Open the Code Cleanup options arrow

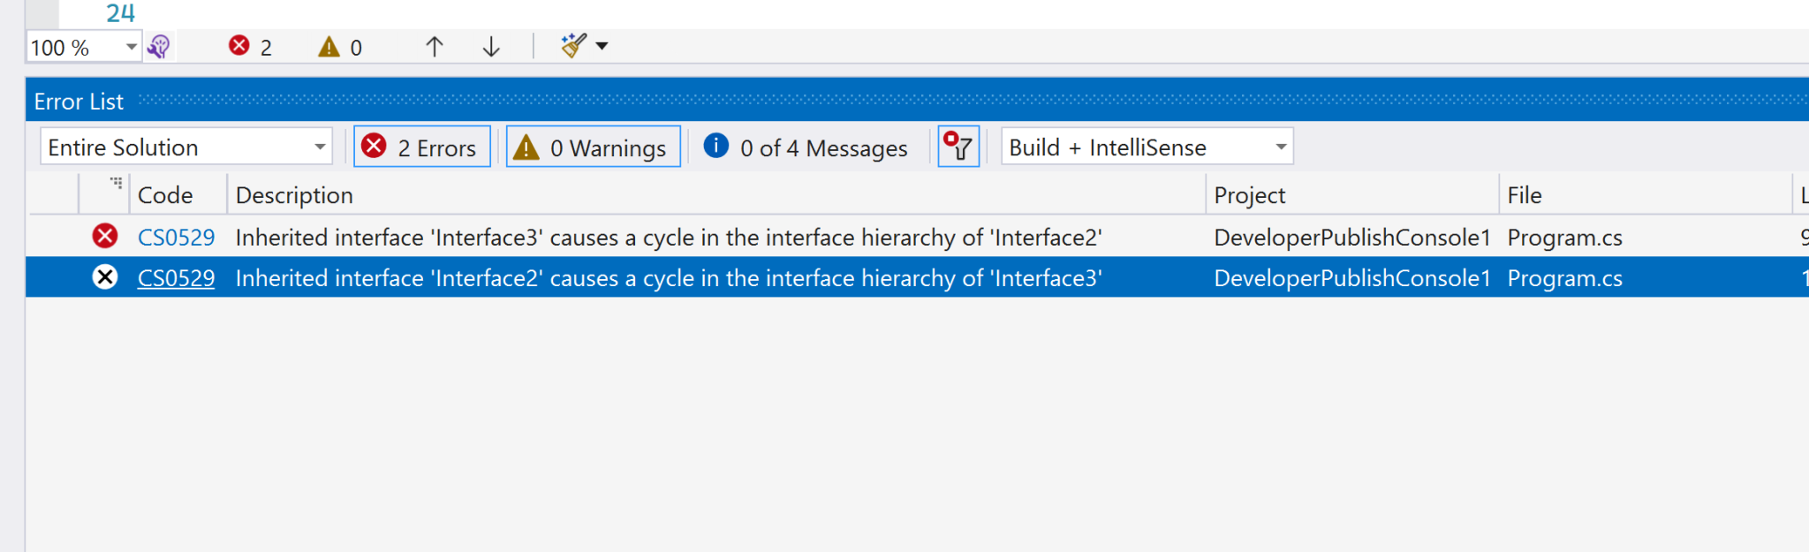[602, 46]
